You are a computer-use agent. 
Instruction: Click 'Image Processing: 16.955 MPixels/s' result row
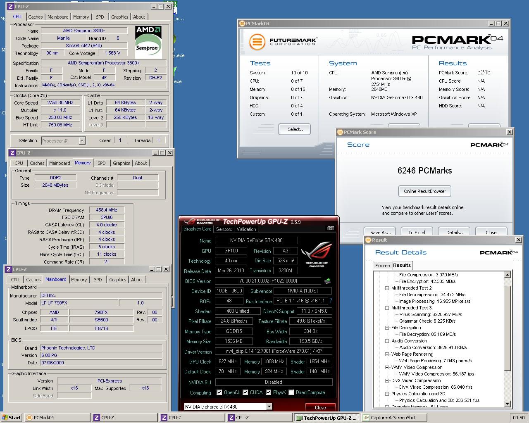coord(435,301)
